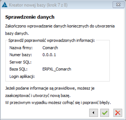Click the 'Jeżeli podane informacje są prawidłowe' text
The image size is (126, 120).
tap(50, 92)
